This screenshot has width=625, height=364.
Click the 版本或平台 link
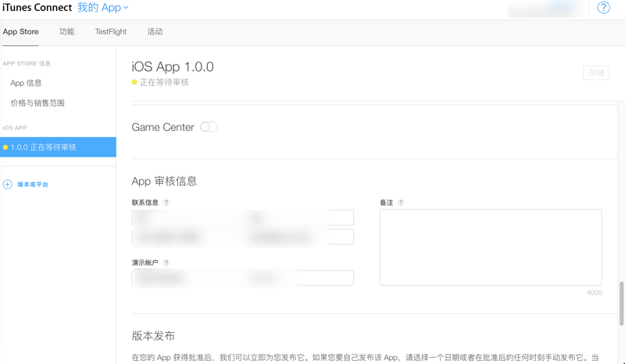click(33, 184)
